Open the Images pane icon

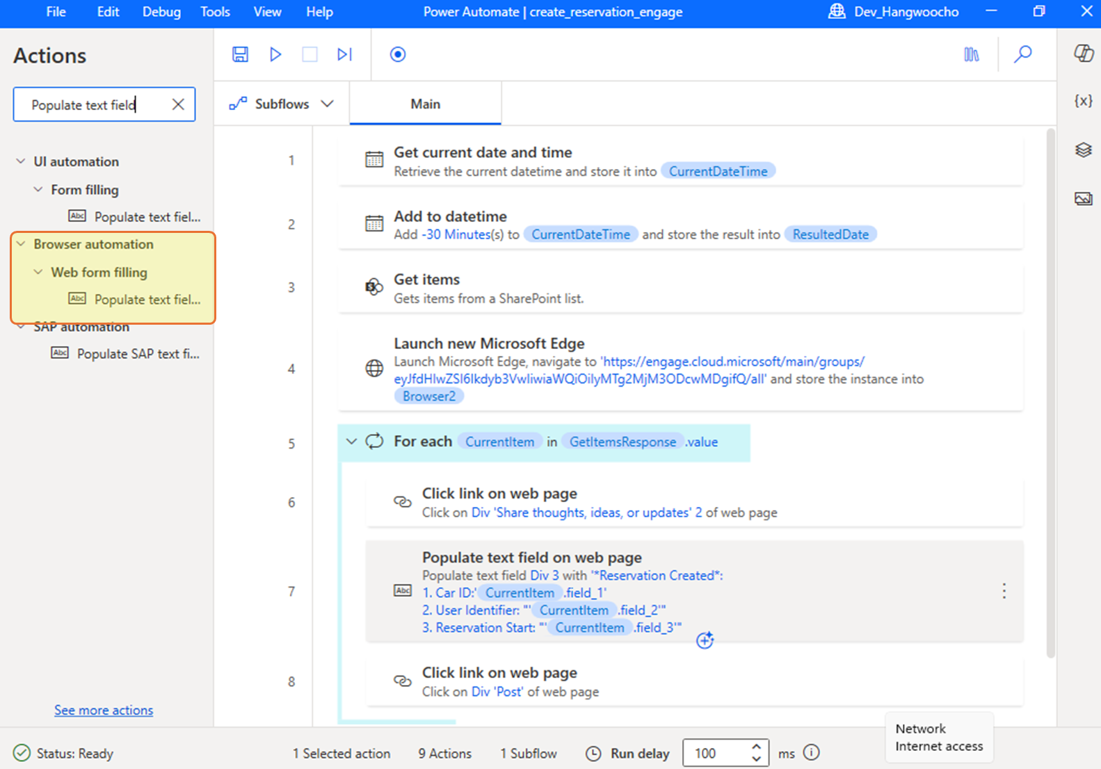coord(1084,199)
